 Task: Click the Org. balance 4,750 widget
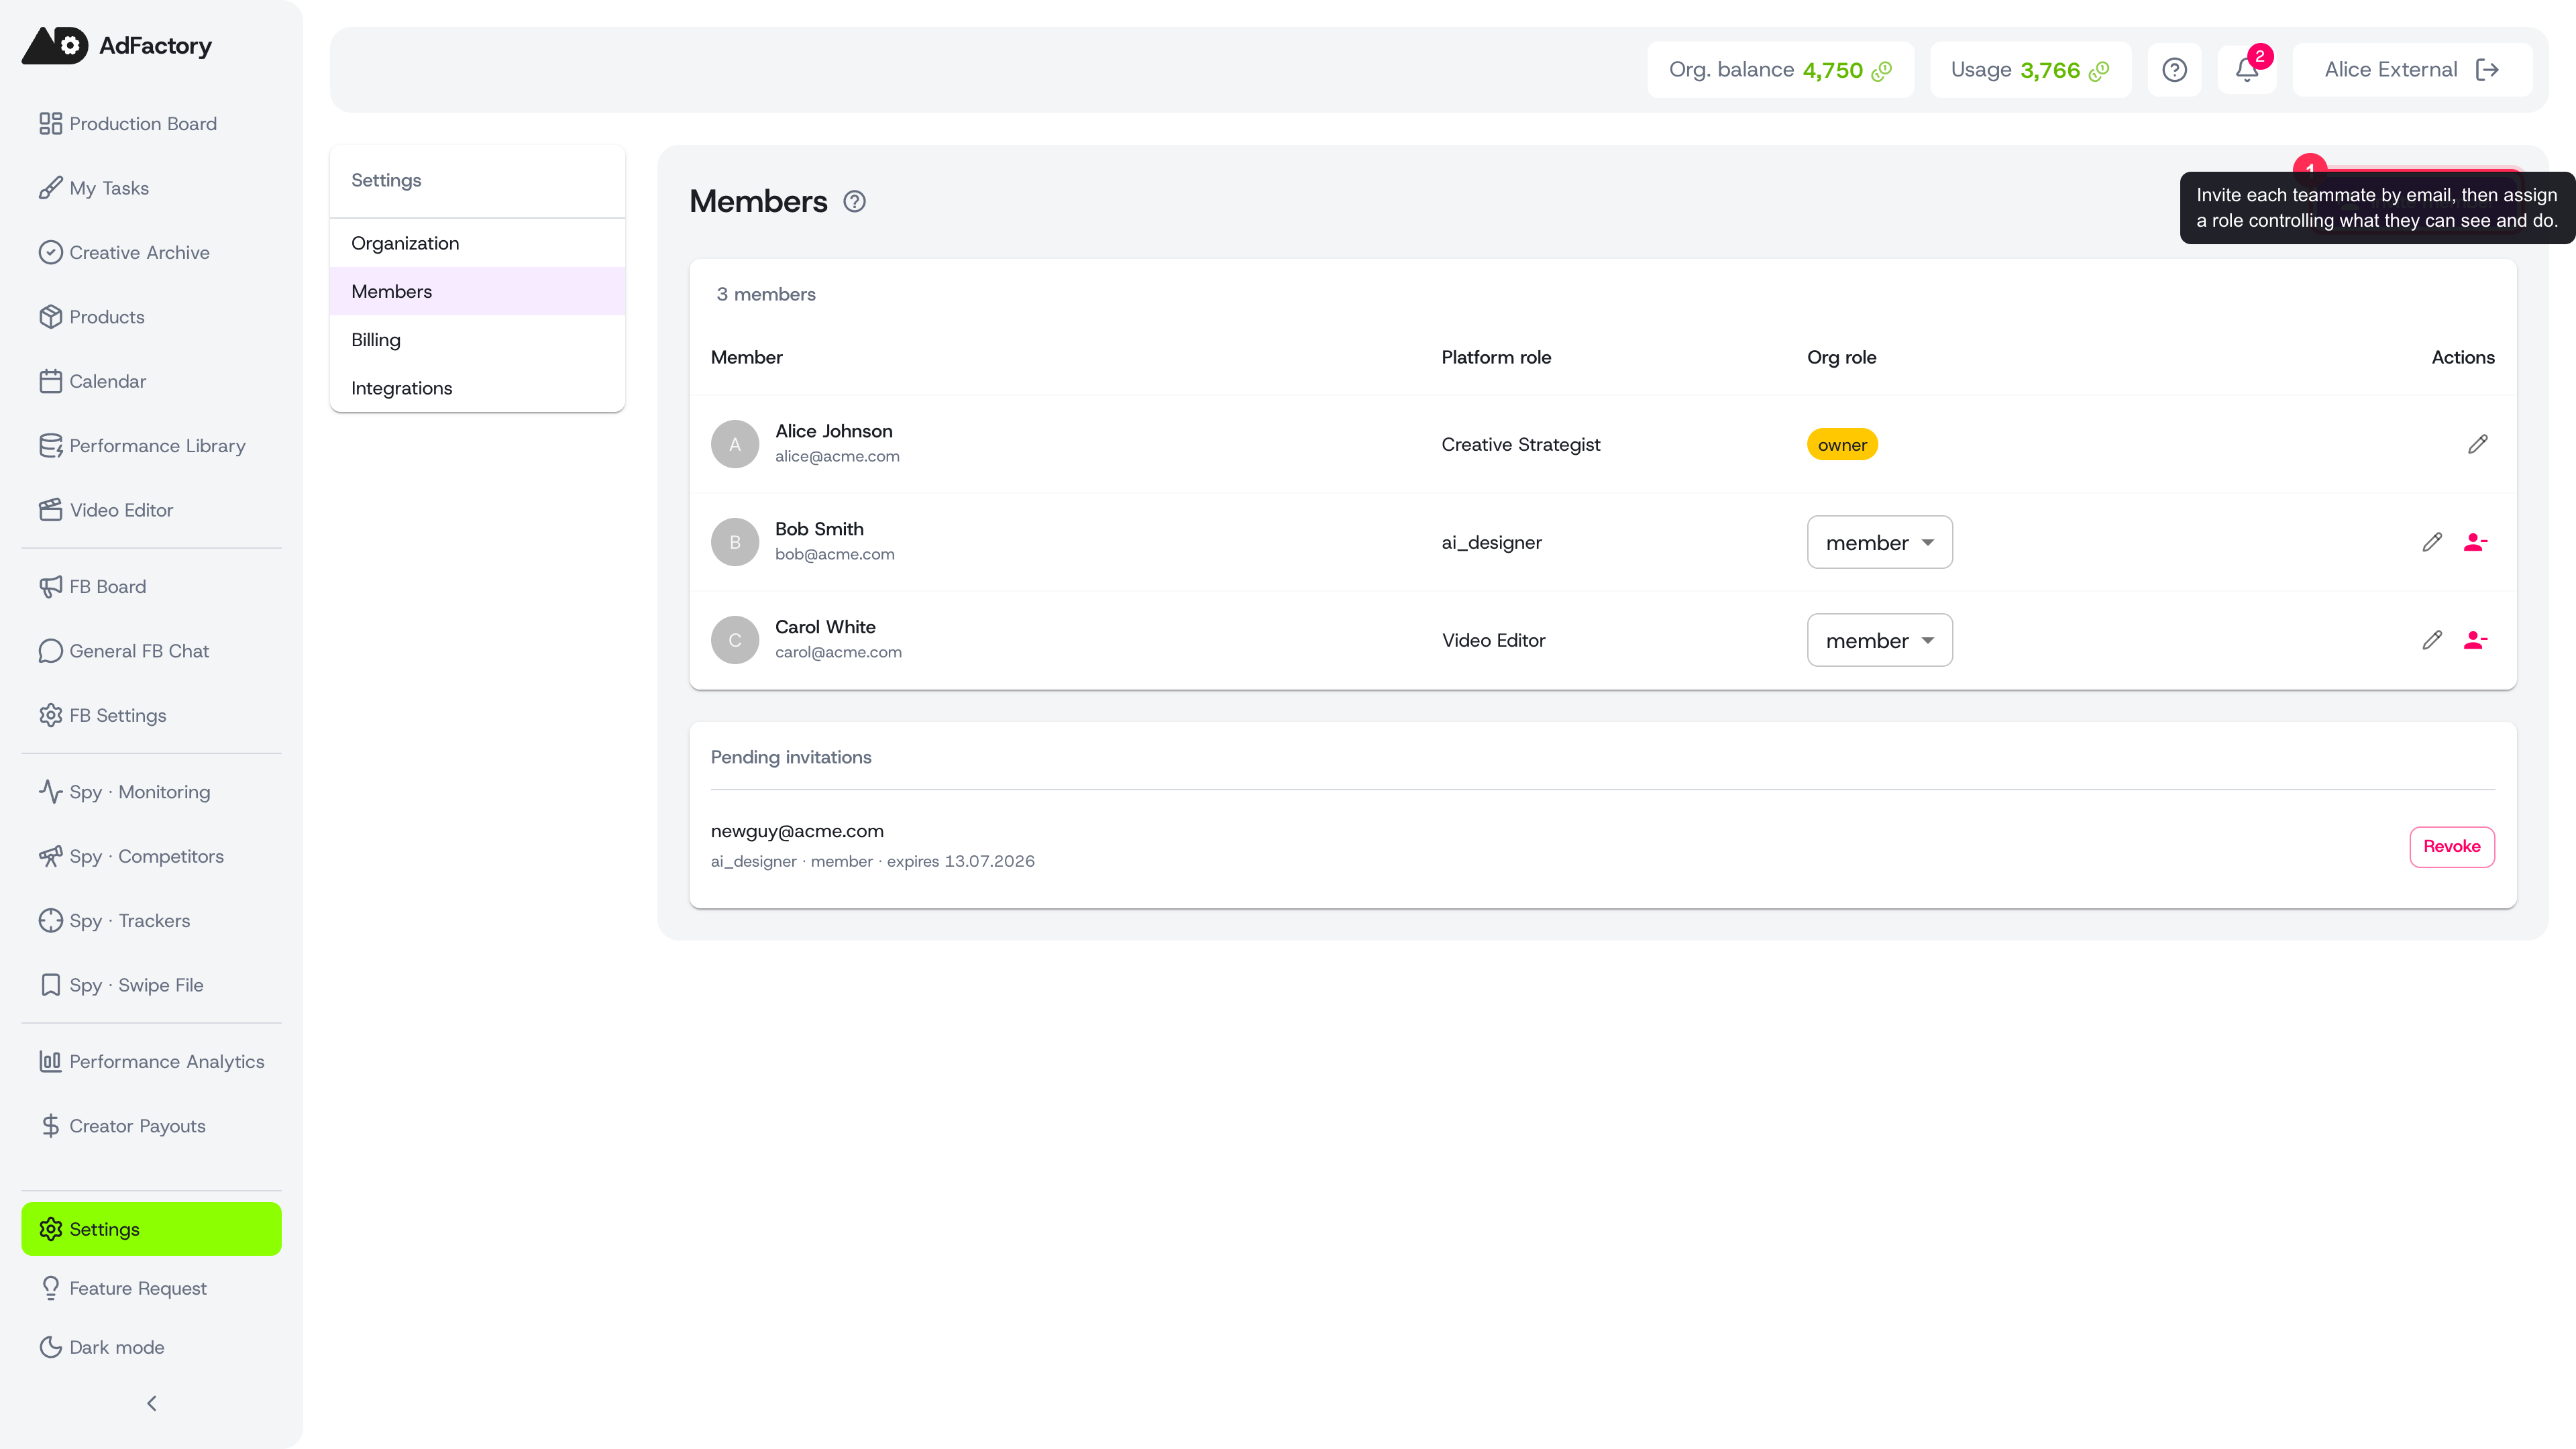point(1780,70)
